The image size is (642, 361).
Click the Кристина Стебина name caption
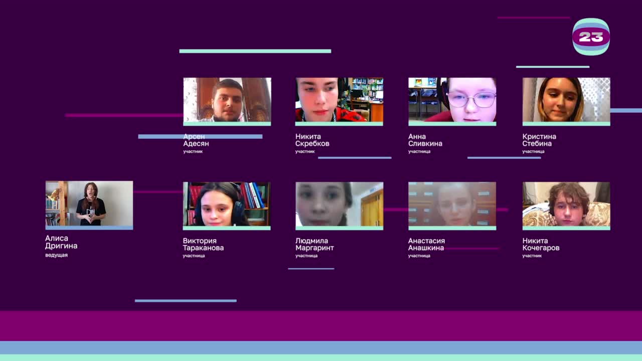point(539,140)
